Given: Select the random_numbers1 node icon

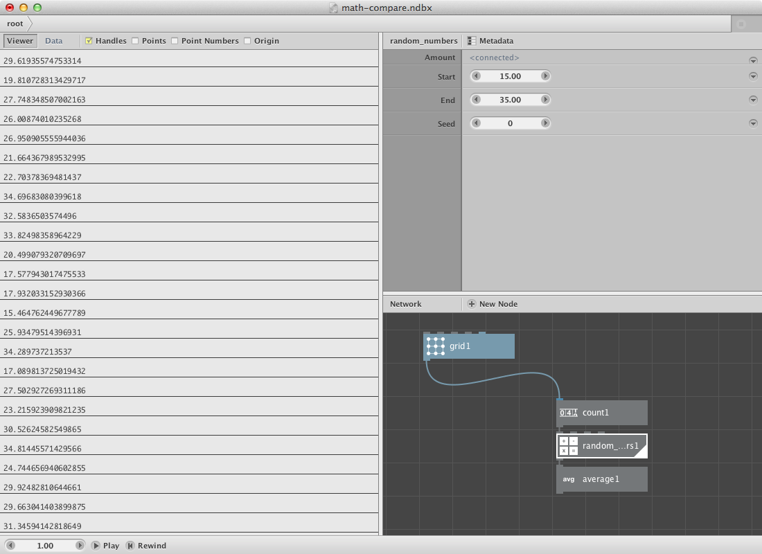Looking at the screenshot, I should click(568, 446).
